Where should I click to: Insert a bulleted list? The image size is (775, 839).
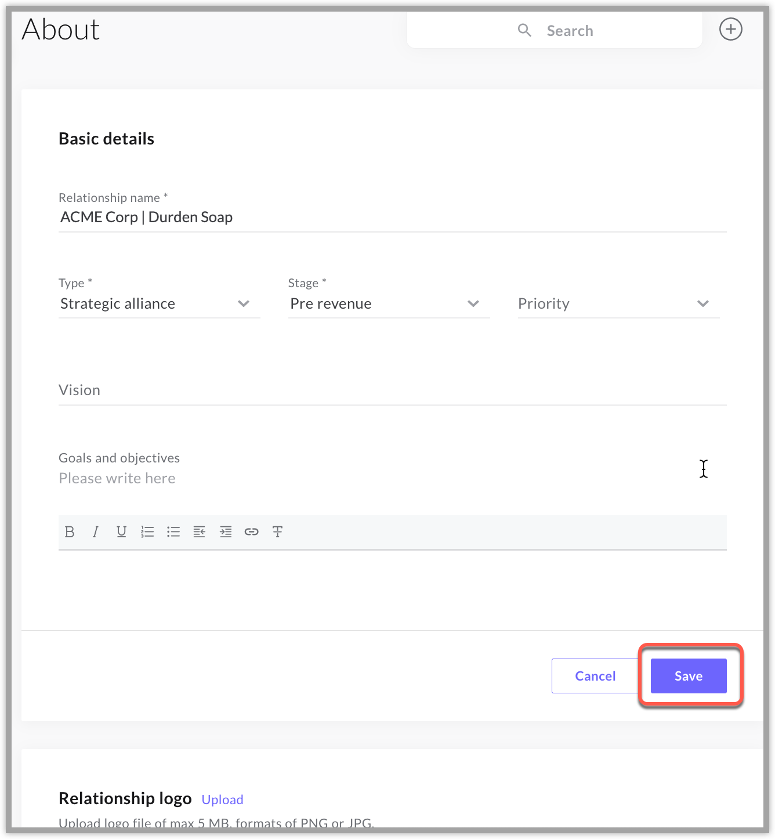pos(173,531)
